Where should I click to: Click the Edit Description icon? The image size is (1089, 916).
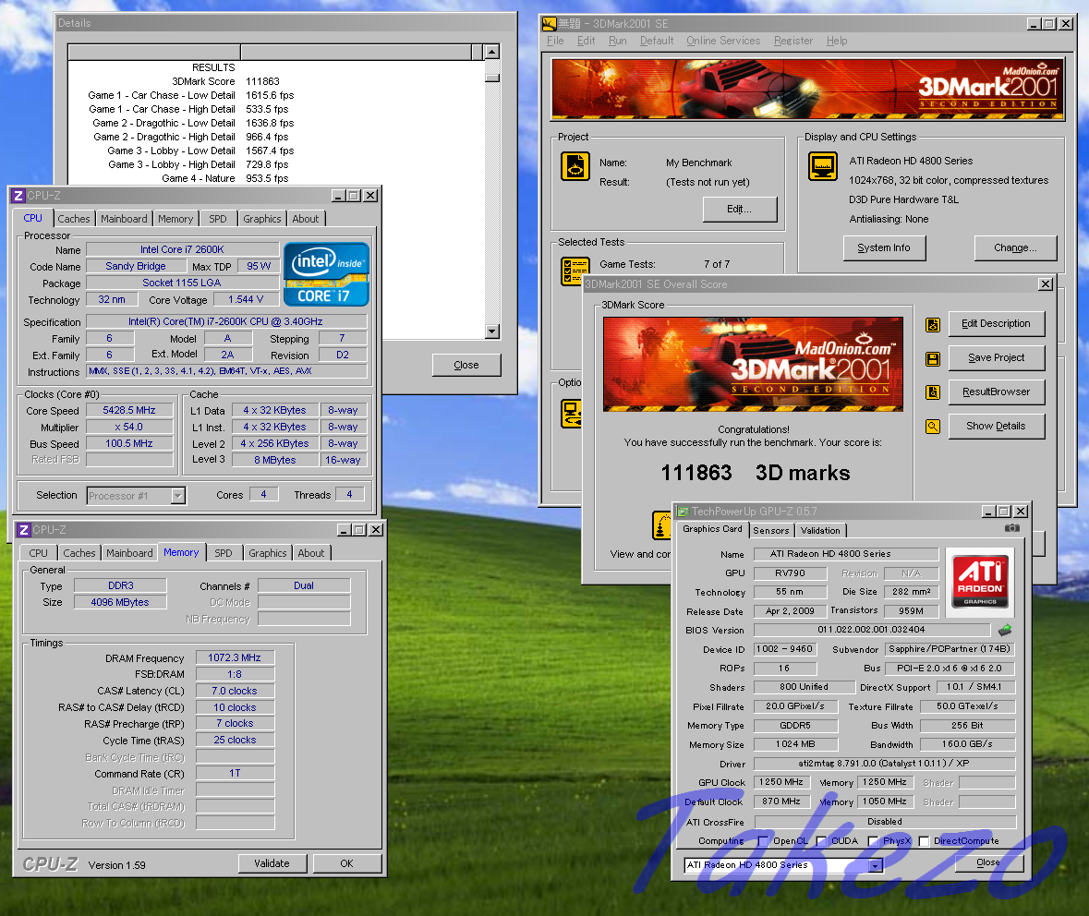click(x=933, y=325)
